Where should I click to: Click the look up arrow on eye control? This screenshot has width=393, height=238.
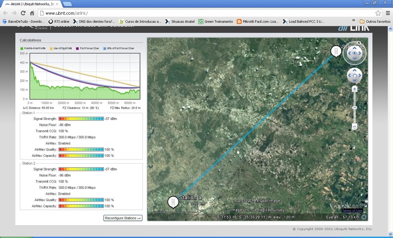(x=355, y=47)
